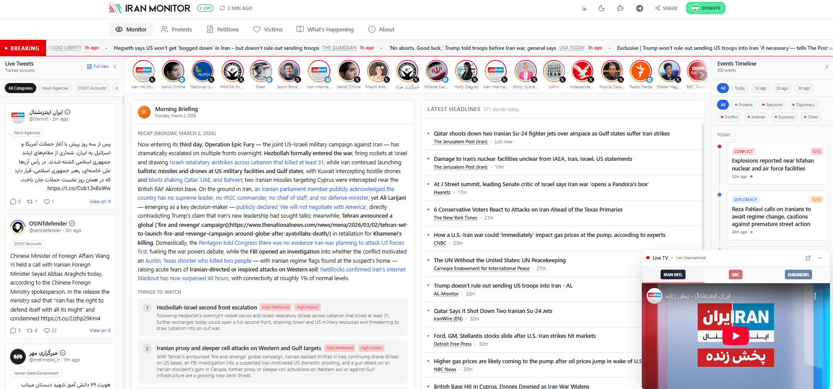Select the HRANA En... account avatar
The image size is (833, 389).
tap(231, 71)
